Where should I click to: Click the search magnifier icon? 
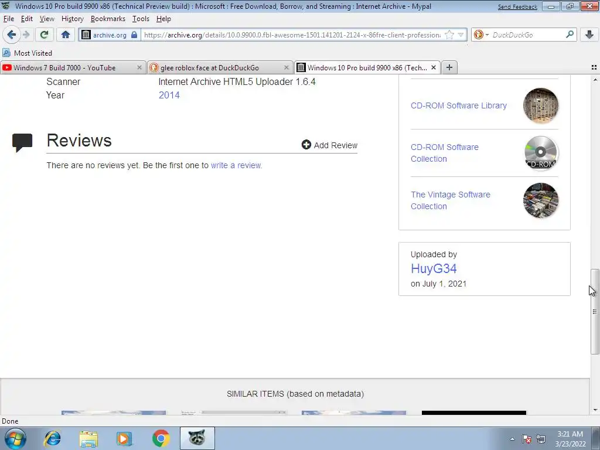click(x=570, y=35)
